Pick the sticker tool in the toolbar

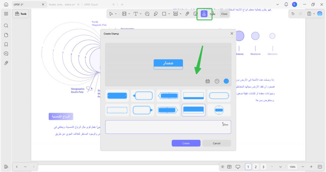195,14
